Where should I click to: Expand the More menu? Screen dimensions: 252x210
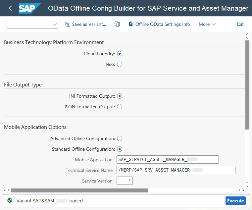pos(207,24)
